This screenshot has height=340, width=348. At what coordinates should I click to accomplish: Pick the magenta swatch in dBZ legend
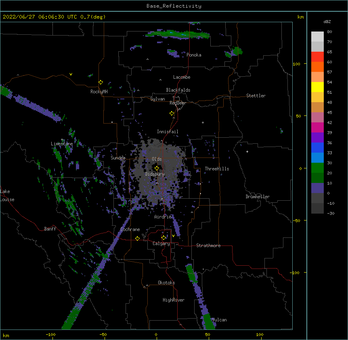click(x=317, y=127)
